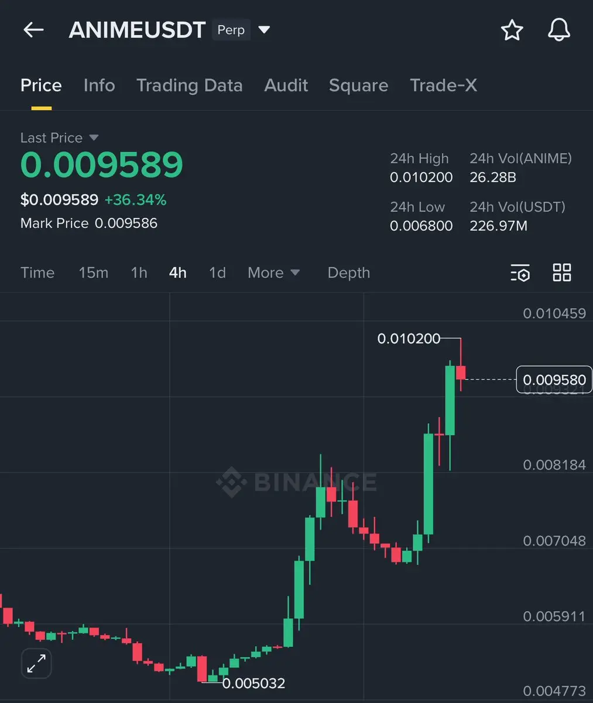Tap the 0.007048 axis price label

tap(554, 541)
